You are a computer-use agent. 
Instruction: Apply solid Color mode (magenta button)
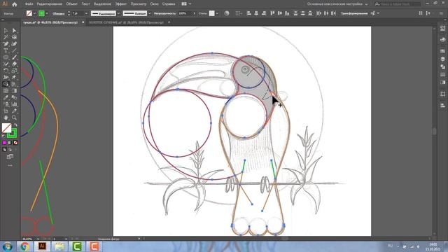coord(4,143)
